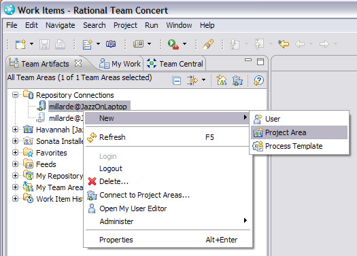Viewport: 357px width, 256px height.
Task: Open the Administer submenu
Action: (168, 221)
